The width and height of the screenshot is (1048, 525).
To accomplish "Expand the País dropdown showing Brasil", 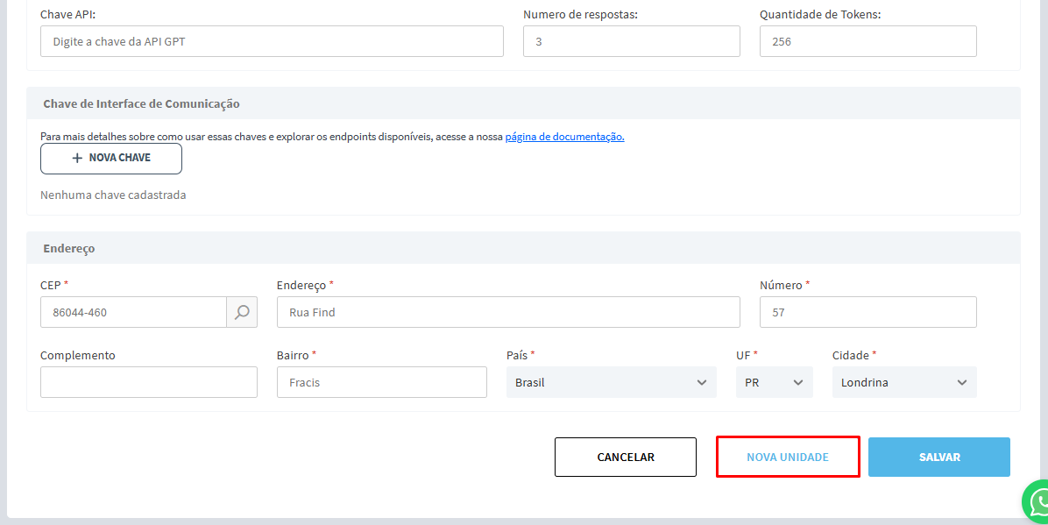I will pos(611,382).
